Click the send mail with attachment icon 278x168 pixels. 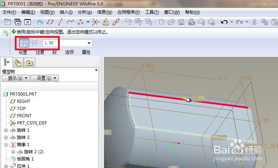click(x=202, y=22)
